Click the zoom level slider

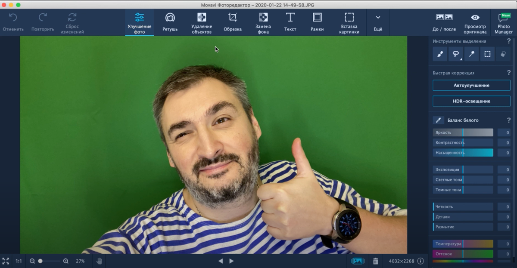click(49, 261)
